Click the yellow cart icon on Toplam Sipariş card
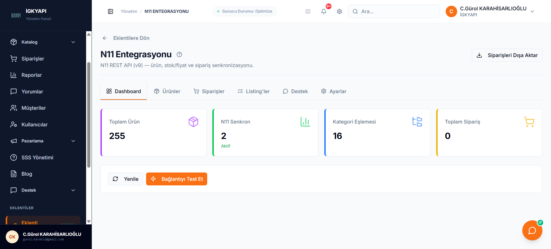 [529, 122]
